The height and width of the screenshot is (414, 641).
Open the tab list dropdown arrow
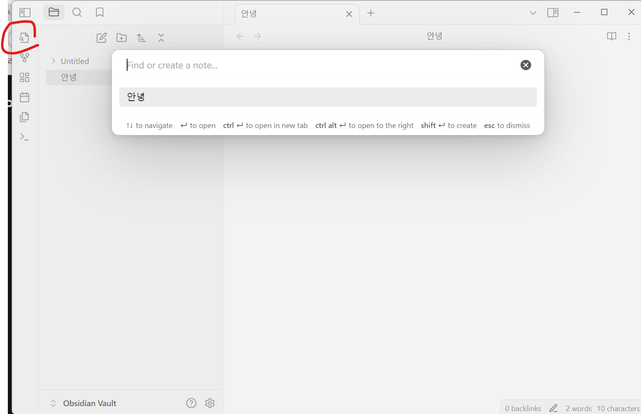pos(533,13)
